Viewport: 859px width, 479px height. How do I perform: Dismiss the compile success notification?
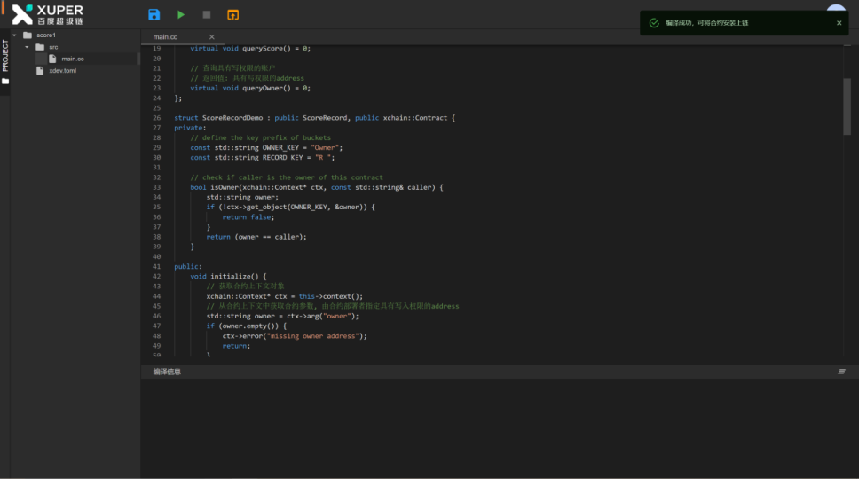[x=839, y=23]
